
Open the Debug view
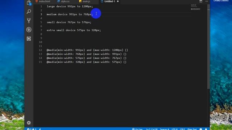click(29, 30)
